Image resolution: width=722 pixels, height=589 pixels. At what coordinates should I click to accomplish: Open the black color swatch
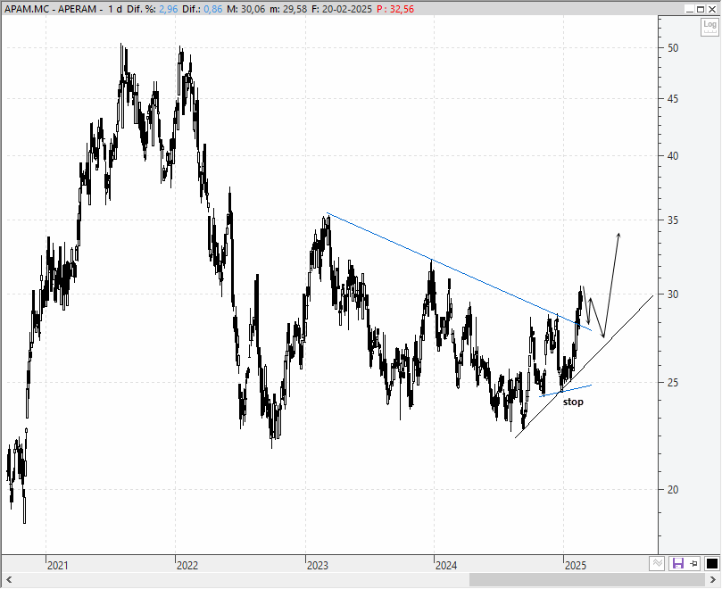(x=712, y=564)
